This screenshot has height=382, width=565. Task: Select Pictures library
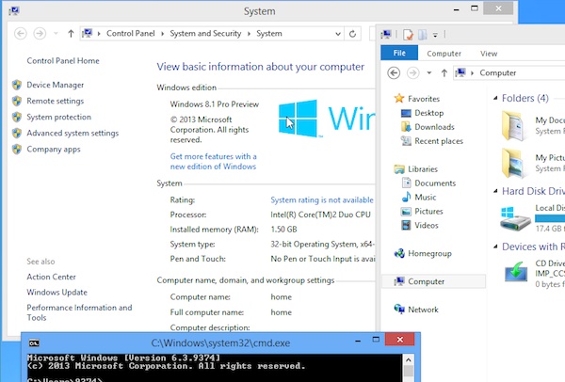[428, 212]
